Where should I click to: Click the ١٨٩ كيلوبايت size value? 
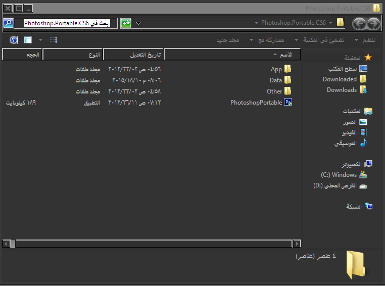click(21, 103)
